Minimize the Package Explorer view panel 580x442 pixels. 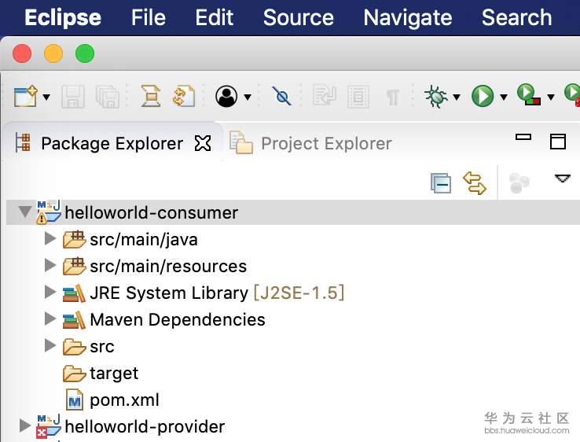[x=523, y=138]
